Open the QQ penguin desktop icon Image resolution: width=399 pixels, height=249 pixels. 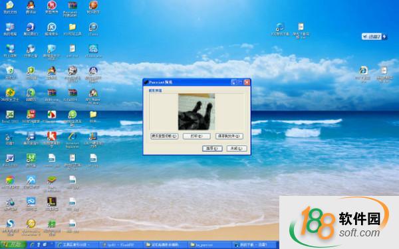pyautogui.click(x=31, y=7)
